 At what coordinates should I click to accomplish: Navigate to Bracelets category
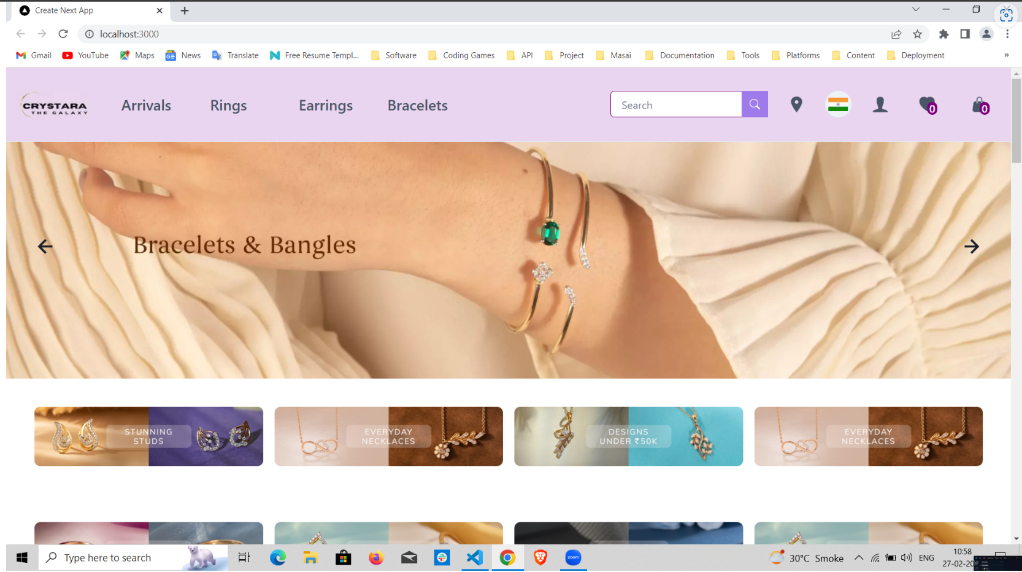click(418, 106)
